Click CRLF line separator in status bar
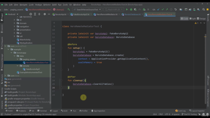This screenshot has width=210, height=118. pyautogui.click(x=161, y=114)
